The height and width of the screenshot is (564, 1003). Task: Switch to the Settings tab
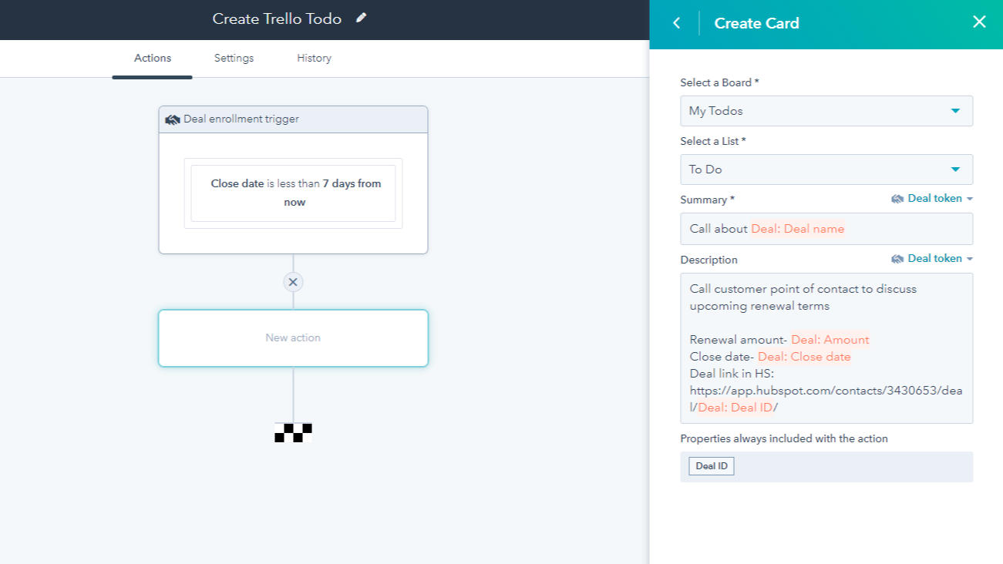point(234,58)
